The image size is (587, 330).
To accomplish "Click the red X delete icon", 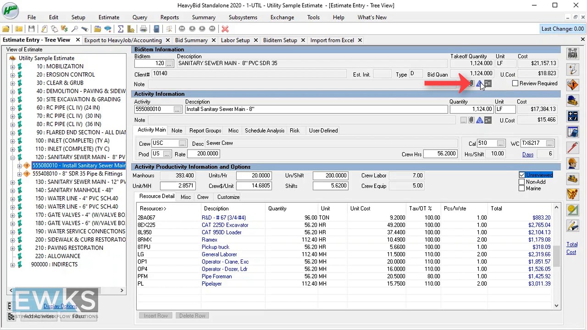I will click(225, 29).
